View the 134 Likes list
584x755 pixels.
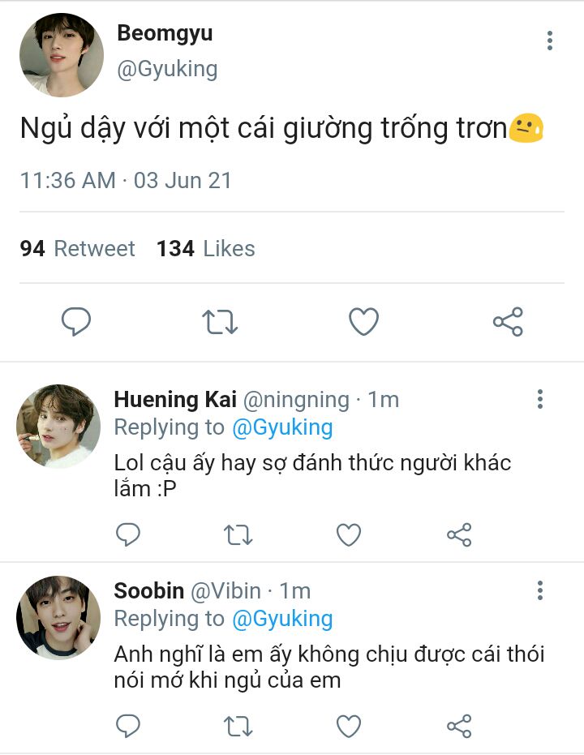pyautogui.click(x=206, y=248)
